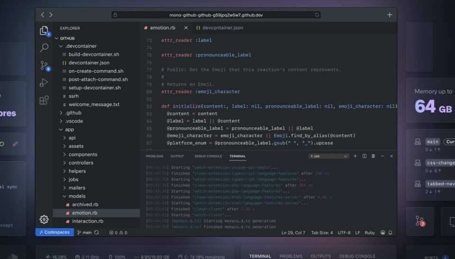This screenshot has width=455, height=259.
Task: Click the github.dev URL address field
Action: (216, 15)
